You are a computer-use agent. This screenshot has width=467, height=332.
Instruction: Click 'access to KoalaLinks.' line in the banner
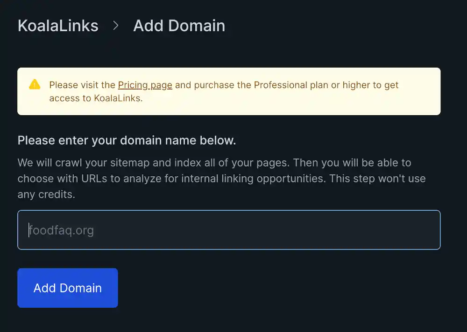coord(96,98)
